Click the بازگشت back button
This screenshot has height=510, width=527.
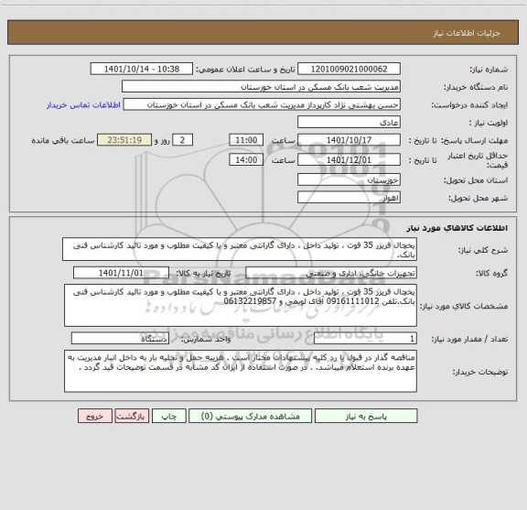tap(132, 416)
